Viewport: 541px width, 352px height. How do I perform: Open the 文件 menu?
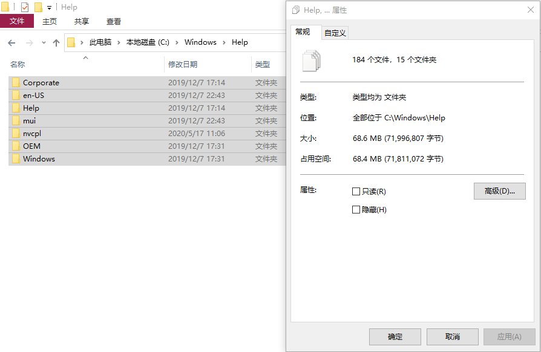click(17, 21)
